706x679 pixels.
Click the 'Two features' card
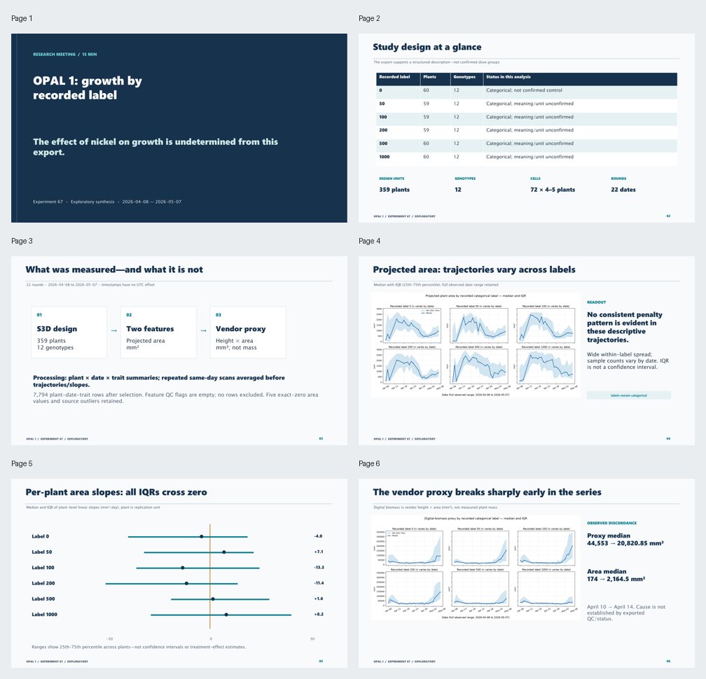[158, 332]
